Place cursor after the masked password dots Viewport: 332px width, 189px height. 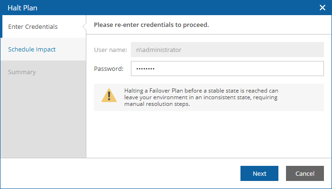point(156,69)
